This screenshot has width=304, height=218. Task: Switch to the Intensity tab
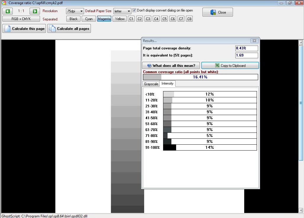[x=168, y=83]
